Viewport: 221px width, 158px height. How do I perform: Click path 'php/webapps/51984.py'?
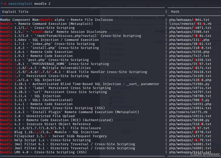coord(189,84)
